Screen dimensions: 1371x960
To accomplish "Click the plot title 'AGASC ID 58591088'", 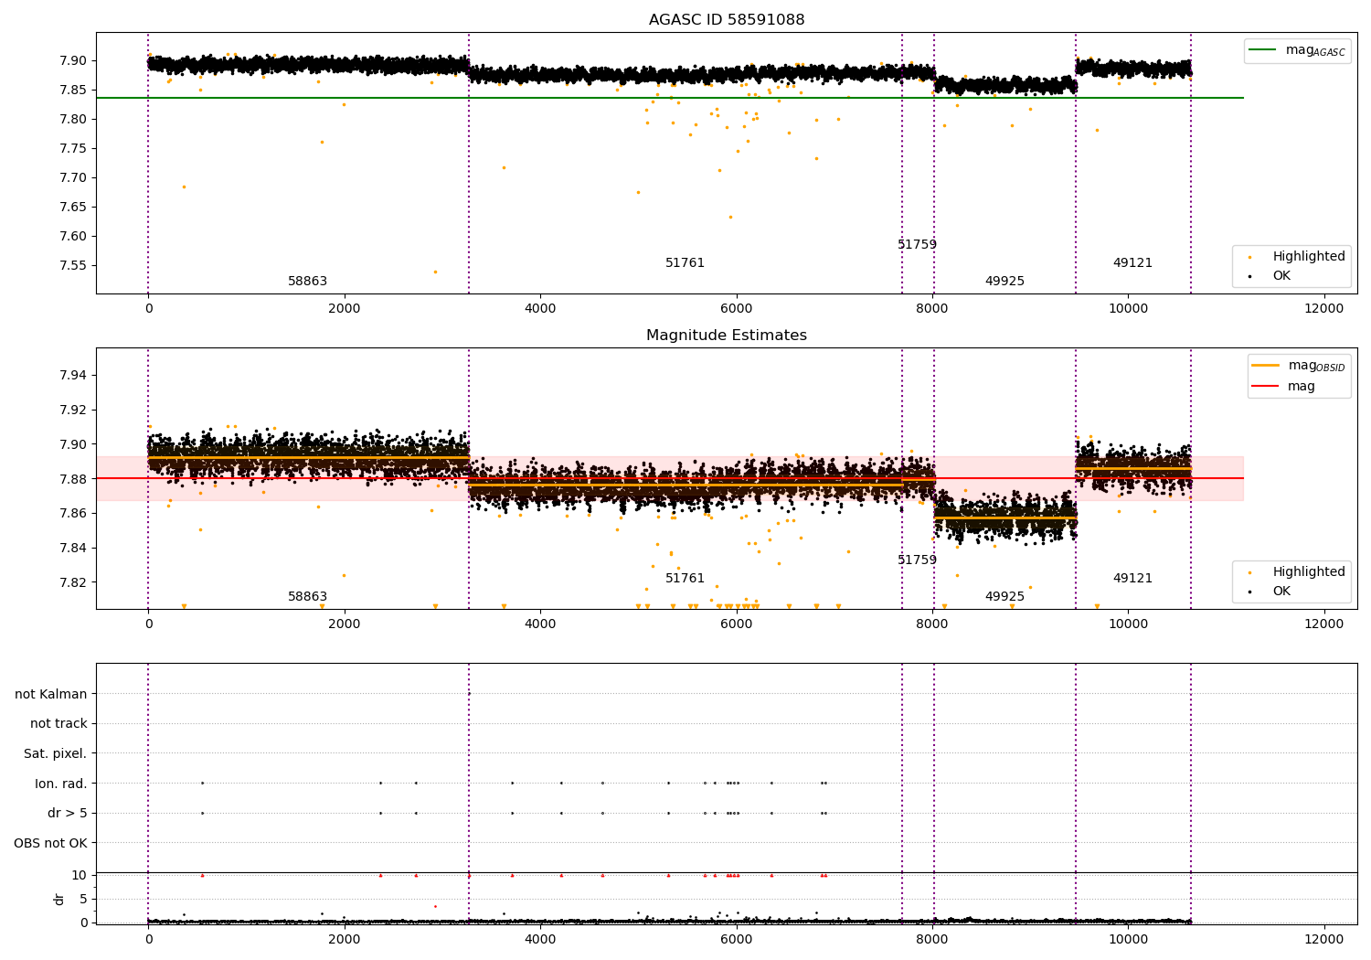I will click(727, 20).
